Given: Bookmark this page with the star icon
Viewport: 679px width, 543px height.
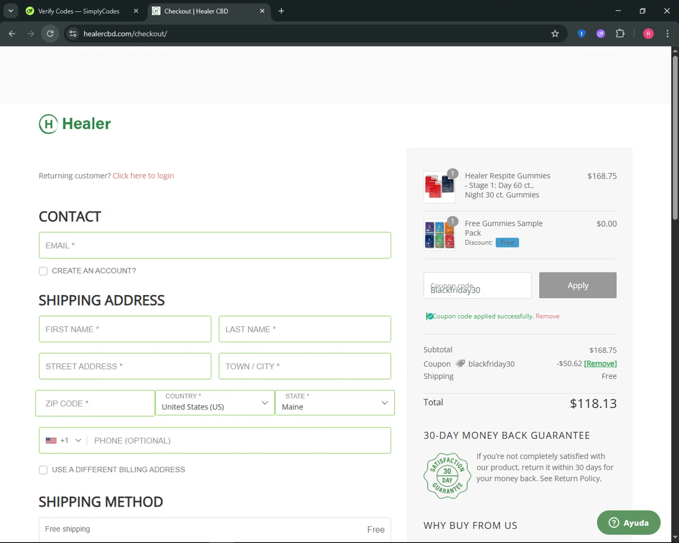Looking at the screenshot, I should tap(555, 33).
